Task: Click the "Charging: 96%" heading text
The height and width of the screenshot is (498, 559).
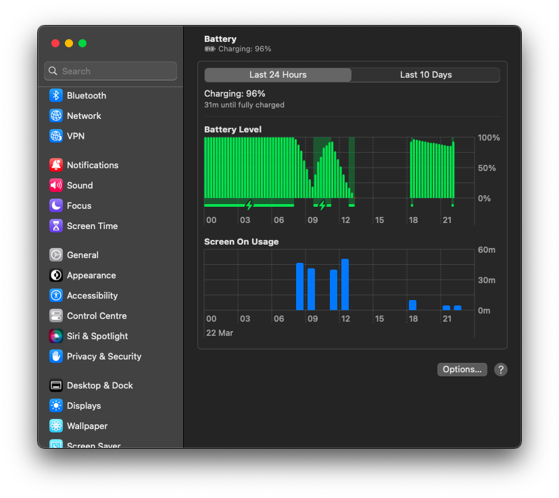Action: coord(235,94)
